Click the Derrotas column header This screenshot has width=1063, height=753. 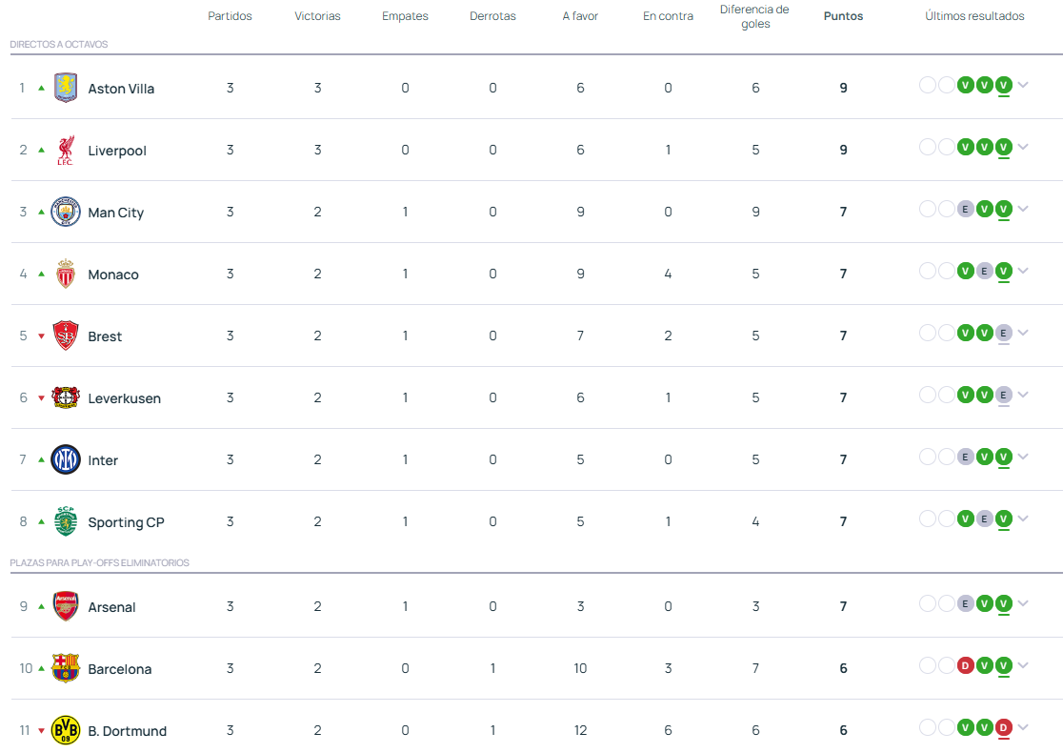pyautogui.click(x=492, y=16)
